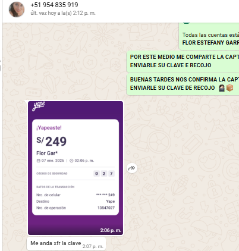The width and height of the screenshot is (239, 251).
Task: Click the 2:06 p. m. image timestamp
Action: point(111,230)
